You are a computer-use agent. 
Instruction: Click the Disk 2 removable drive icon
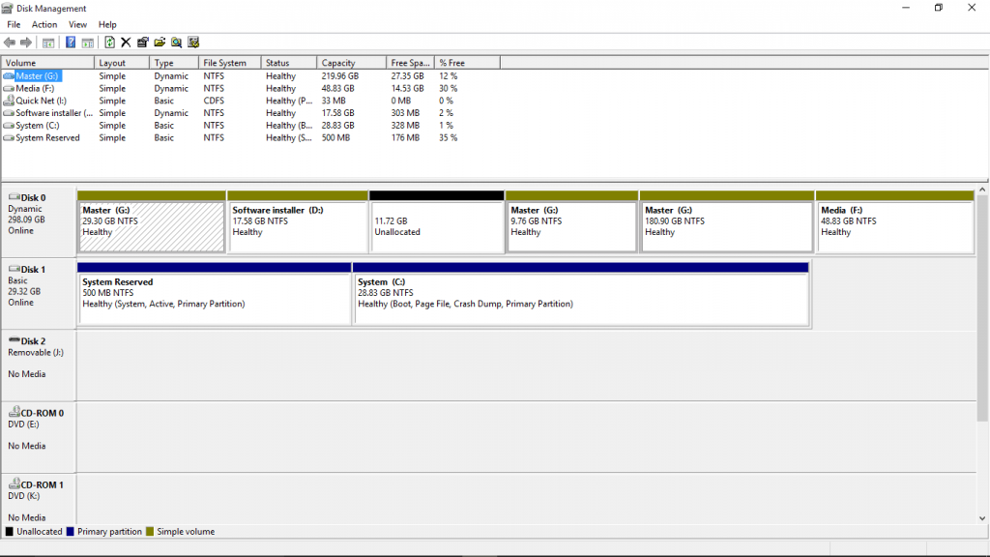click(14, 340)
